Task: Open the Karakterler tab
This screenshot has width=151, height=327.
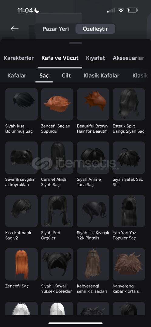Action: click(x=19, y=58)
